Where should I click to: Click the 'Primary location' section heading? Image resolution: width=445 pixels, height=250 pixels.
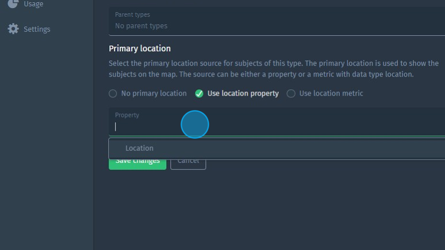140,49
